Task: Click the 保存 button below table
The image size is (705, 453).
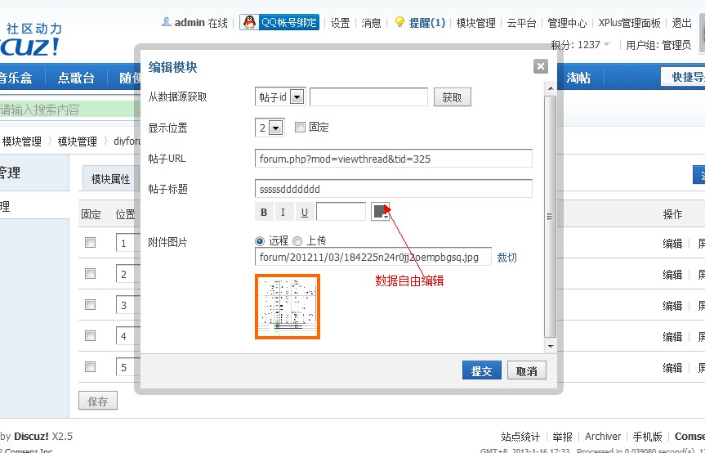Action: pos(98,401)
